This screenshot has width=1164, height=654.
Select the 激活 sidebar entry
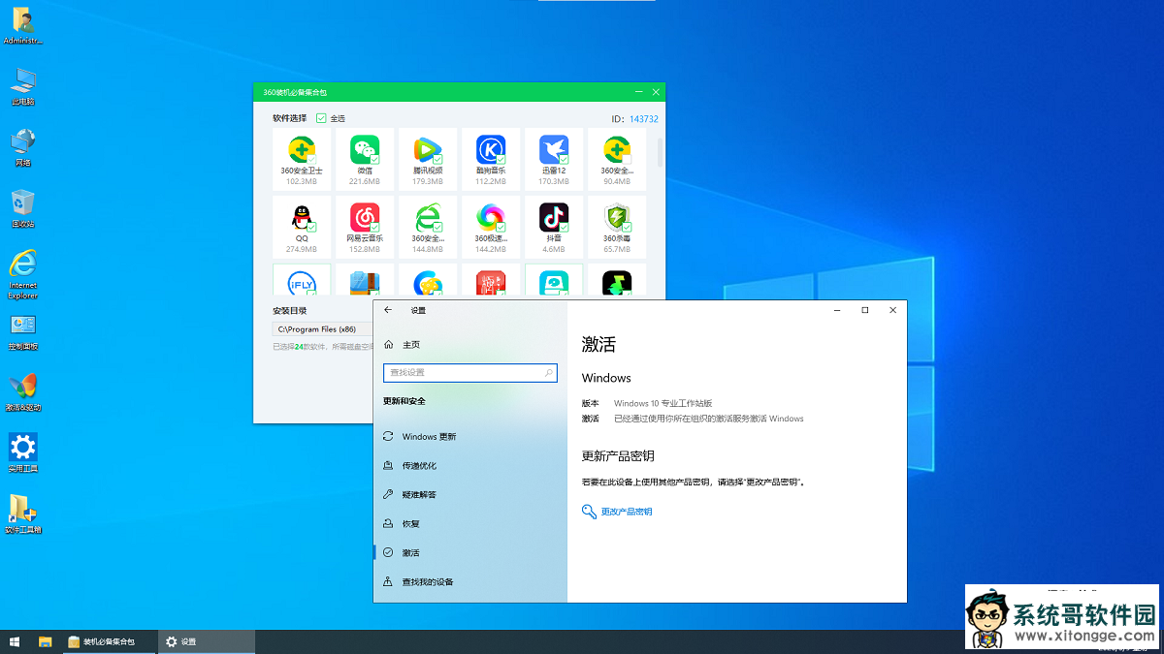click(x=410, y=552)
